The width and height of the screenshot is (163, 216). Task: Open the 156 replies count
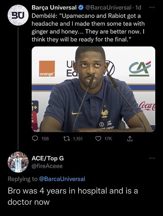45,139
